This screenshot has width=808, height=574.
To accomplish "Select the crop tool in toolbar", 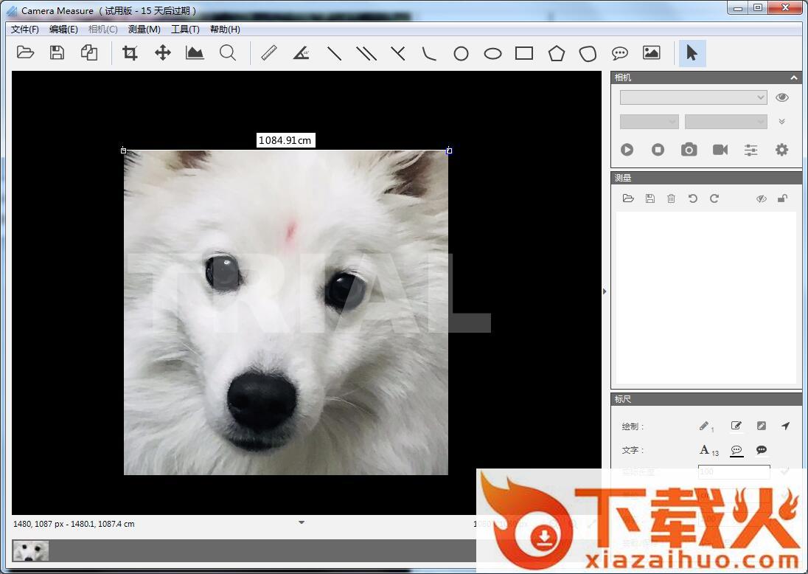I will [130, 53].
